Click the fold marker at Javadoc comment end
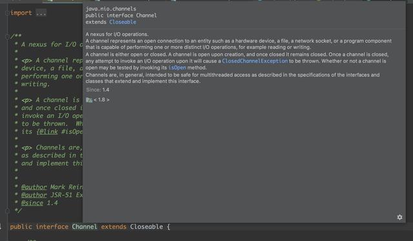Image resolution: width=413 pixels, height=241 pixels. click(x=7, y=211)
